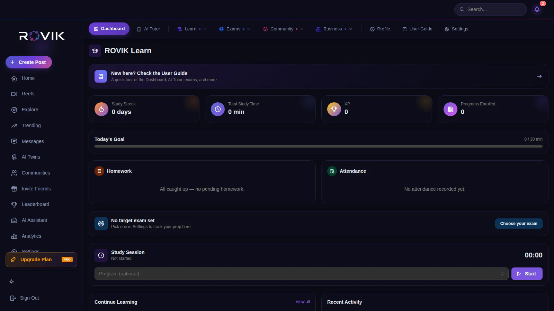Click Sign Out in the sidebar
Image resolution: width=554 pixels, height=311 pixels.
pos(25,298)
